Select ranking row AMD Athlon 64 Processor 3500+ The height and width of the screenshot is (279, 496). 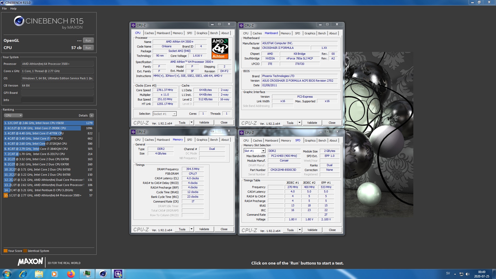click(49, 195)
